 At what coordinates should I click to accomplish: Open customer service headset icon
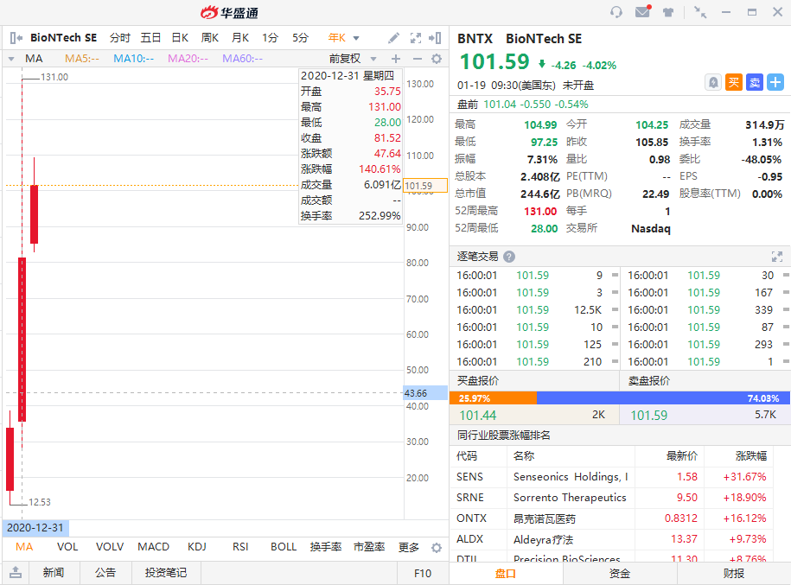tap(616, 12)
